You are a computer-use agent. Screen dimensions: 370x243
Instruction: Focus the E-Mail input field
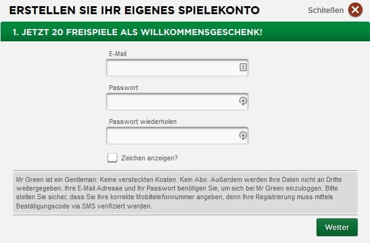point(177,68)
